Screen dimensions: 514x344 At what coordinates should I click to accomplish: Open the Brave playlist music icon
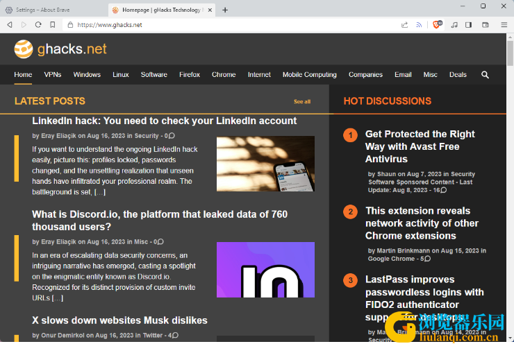[454, 25]
